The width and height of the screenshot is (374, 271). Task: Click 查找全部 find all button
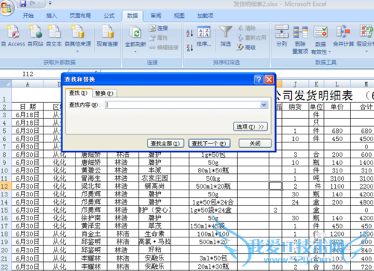165,143
